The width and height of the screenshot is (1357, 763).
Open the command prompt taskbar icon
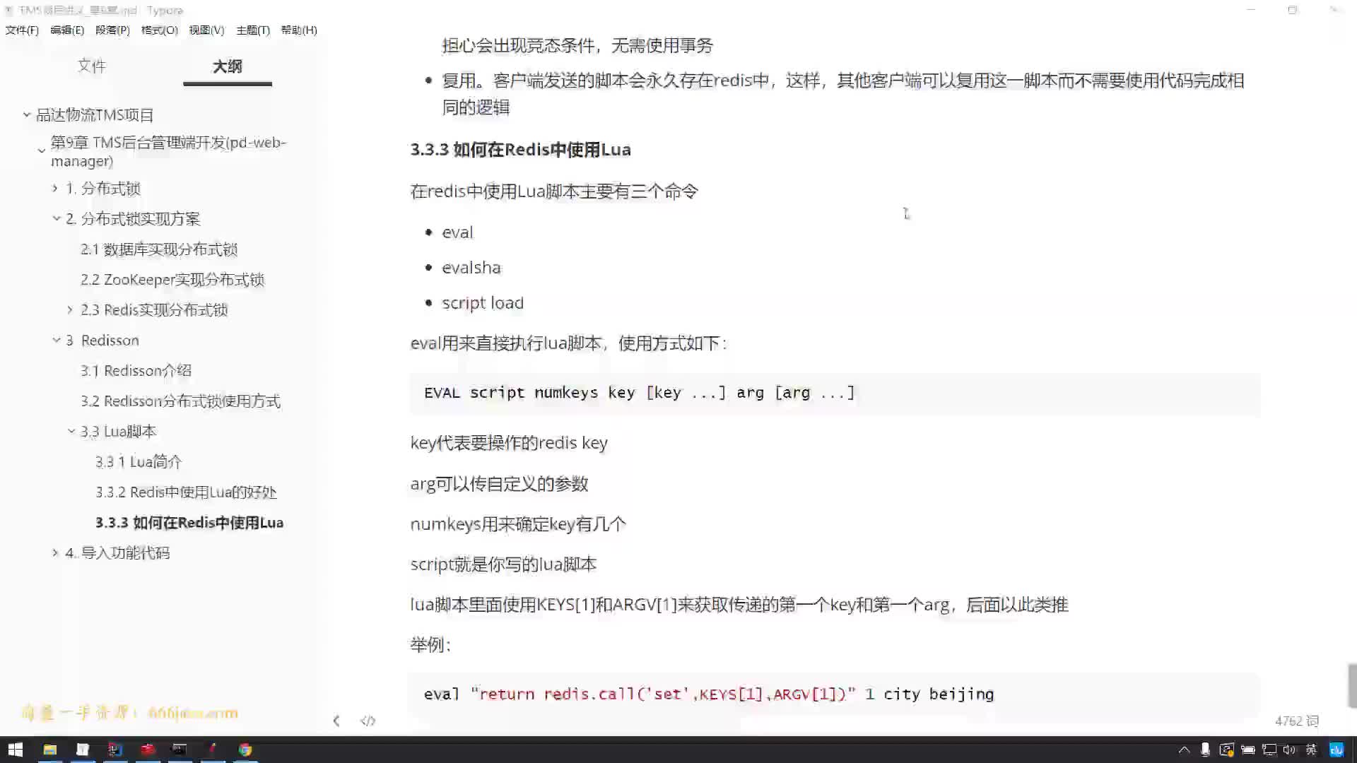180,750
